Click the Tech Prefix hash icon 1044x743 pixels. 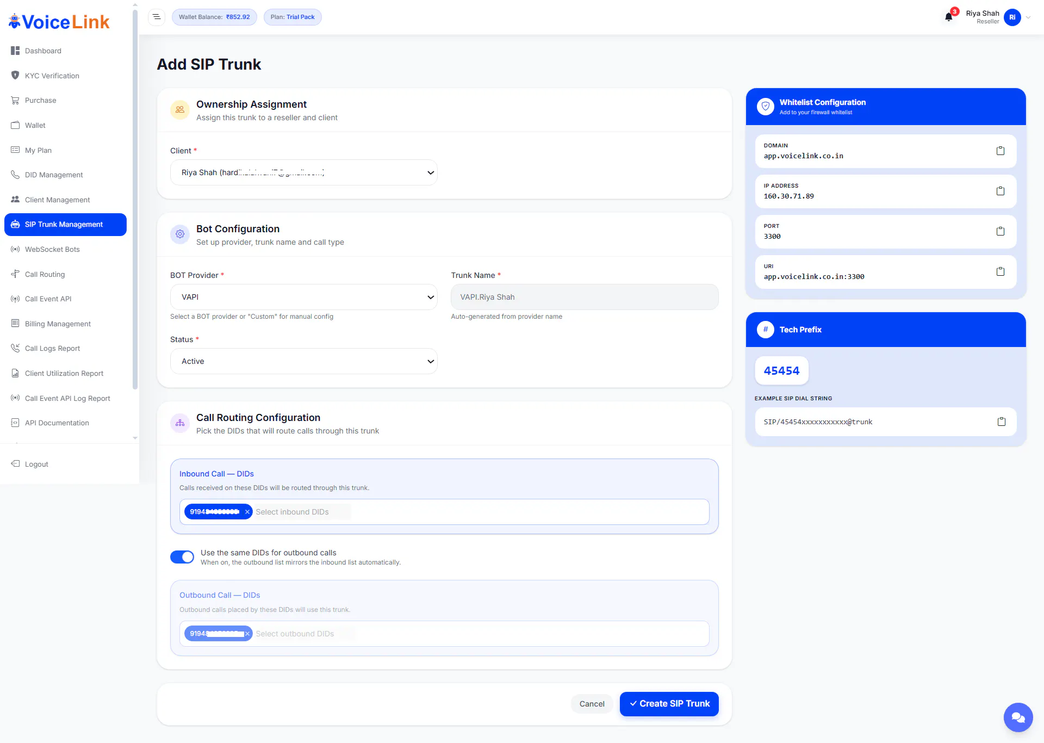coord(766,330)
